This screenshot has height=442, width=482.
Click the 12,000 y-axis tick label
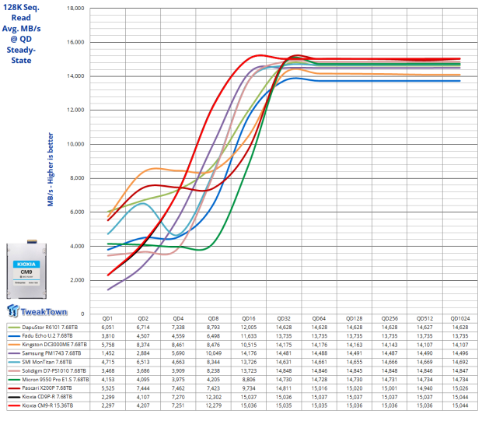(75, 110)
